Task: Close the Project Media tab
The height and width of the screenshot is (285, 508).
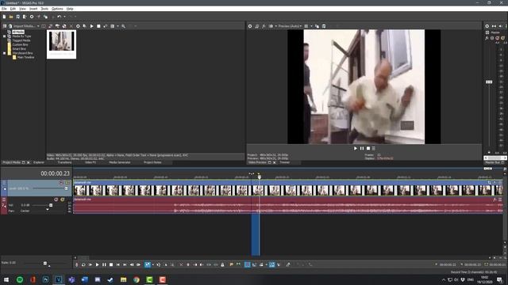Action: coord(29,162)
